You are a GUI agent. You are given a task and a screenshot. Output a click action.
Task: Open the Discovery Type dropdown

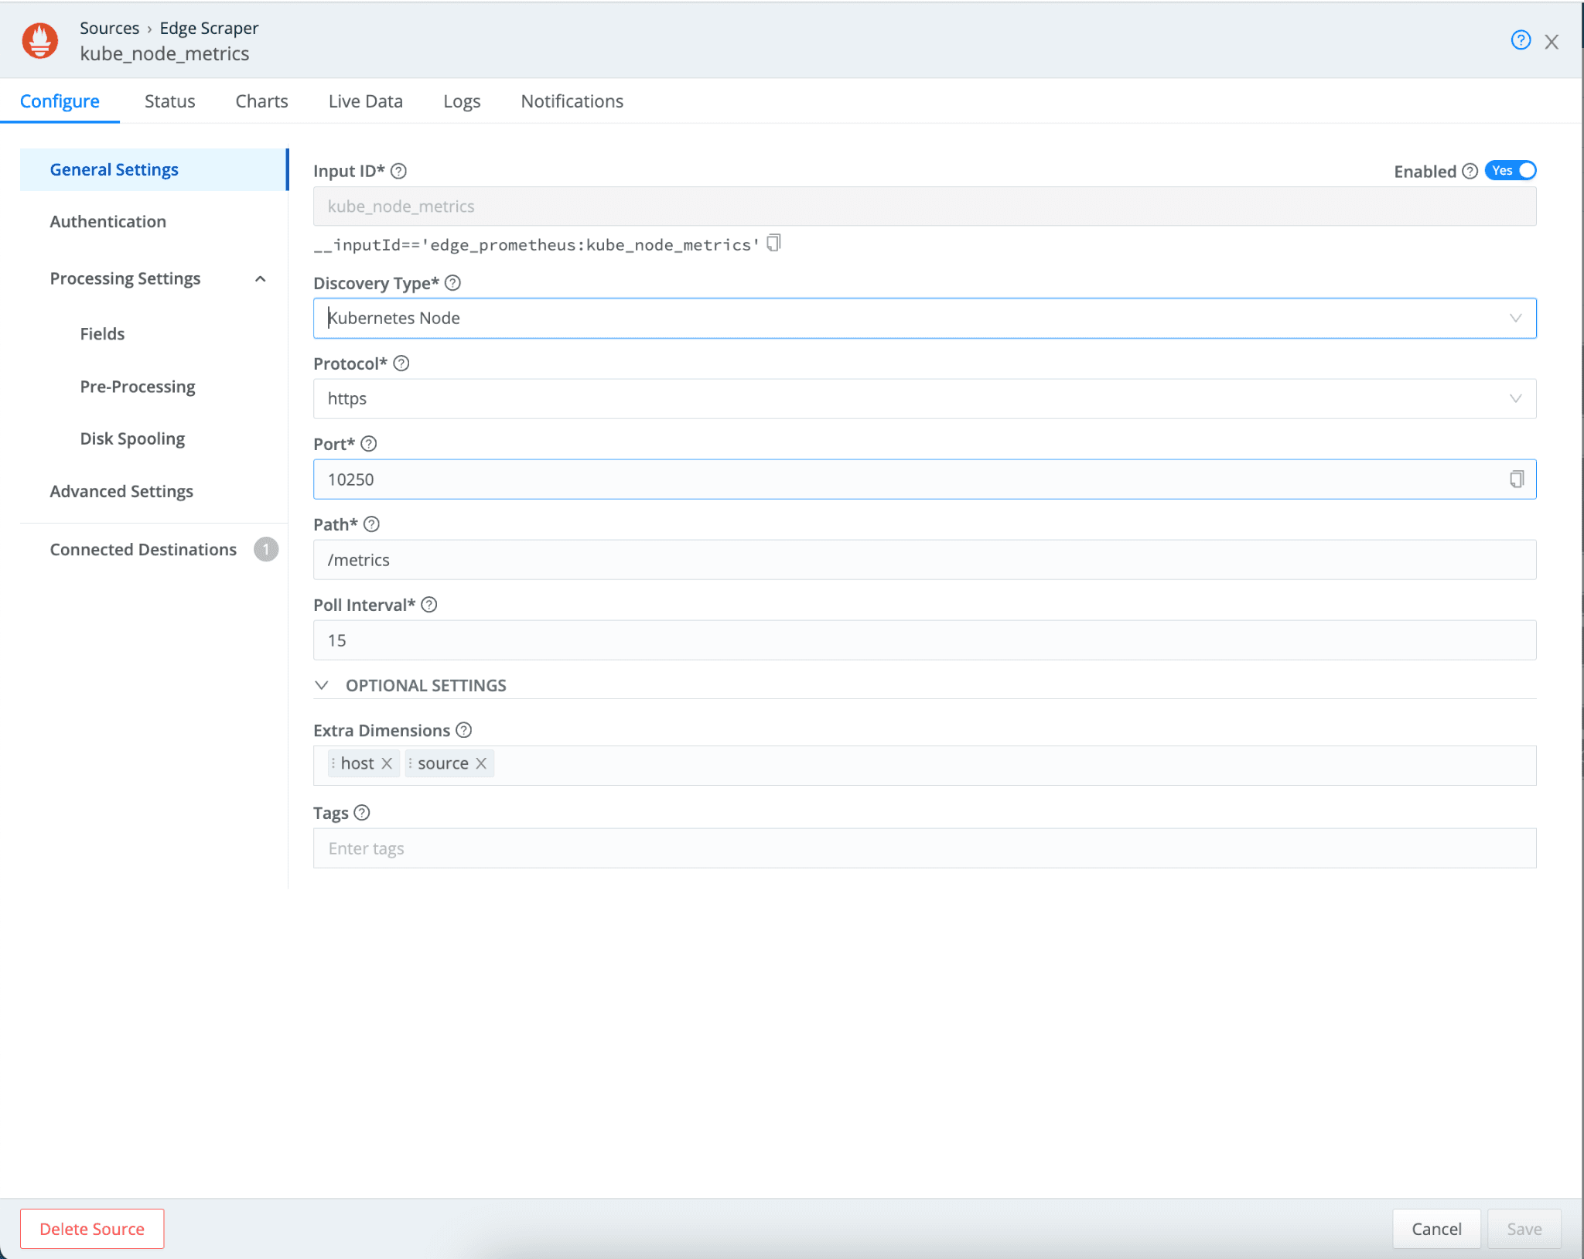point(924,318)
